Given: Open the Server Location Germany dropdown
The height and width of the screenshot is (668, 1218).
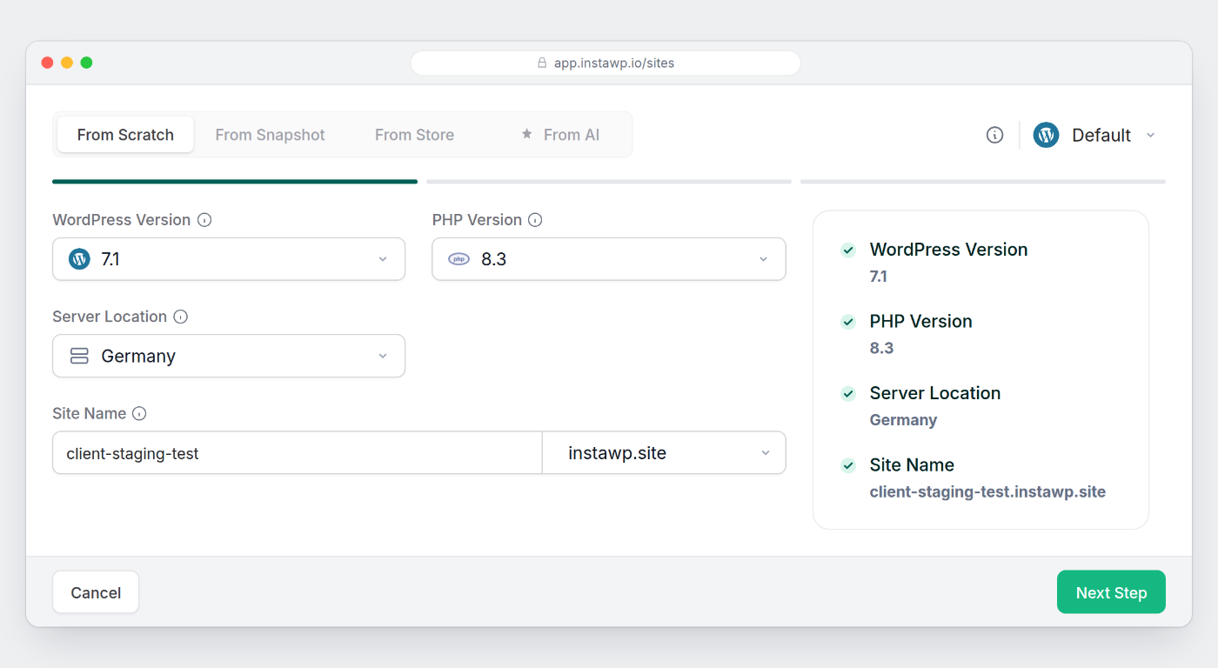Looking at the screenshot, I should click(229, 356).
